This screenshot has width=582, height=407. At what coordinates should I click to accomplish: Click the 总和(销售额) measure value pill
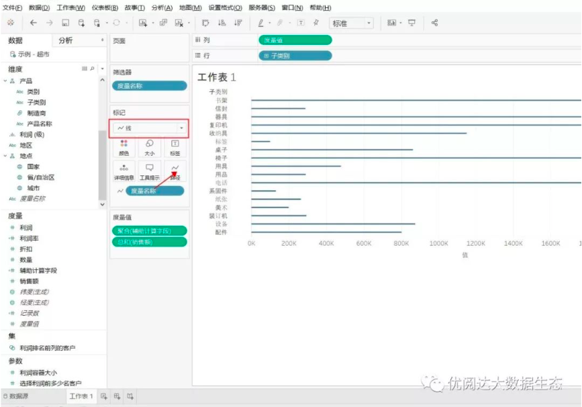click(148, 242)
